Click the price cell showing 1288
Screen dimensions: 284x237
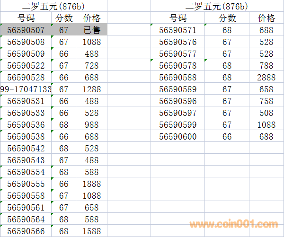(x=91, y=89)
